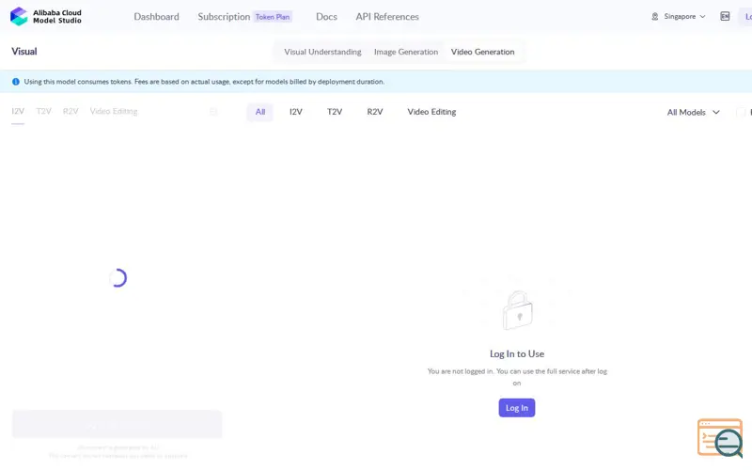Select the faded I2V tab in left panel
The height and width of the screenshot is (470, 752).
[x=18, y=111]
